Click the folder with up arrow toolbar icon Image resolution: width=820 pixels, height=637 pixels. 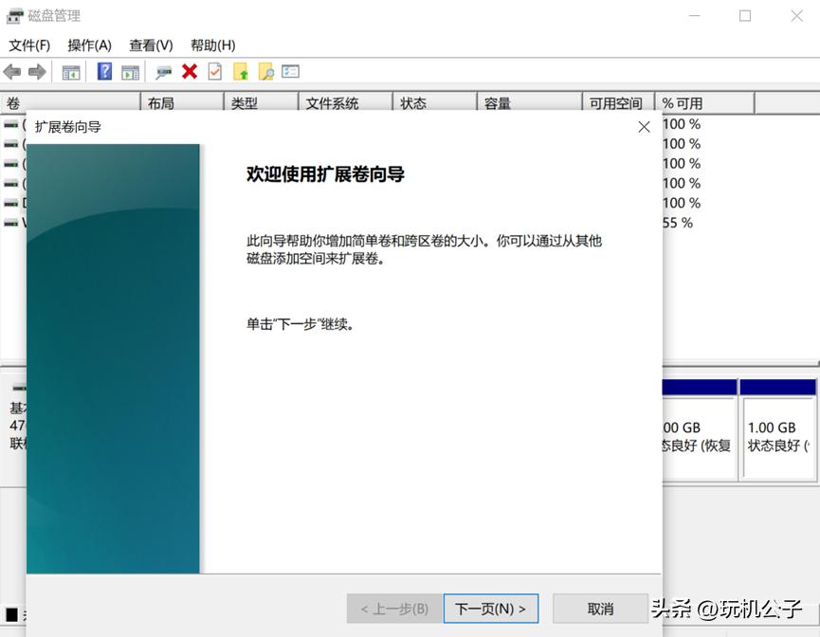[240, 71]
